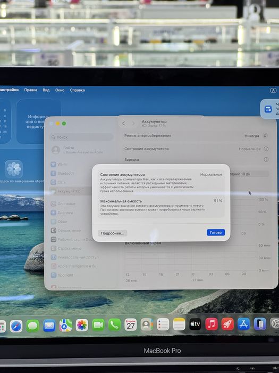This screenshot has width=279, height=373.
Task: Launch Messages from the Dock
Action: pos(33,326)
